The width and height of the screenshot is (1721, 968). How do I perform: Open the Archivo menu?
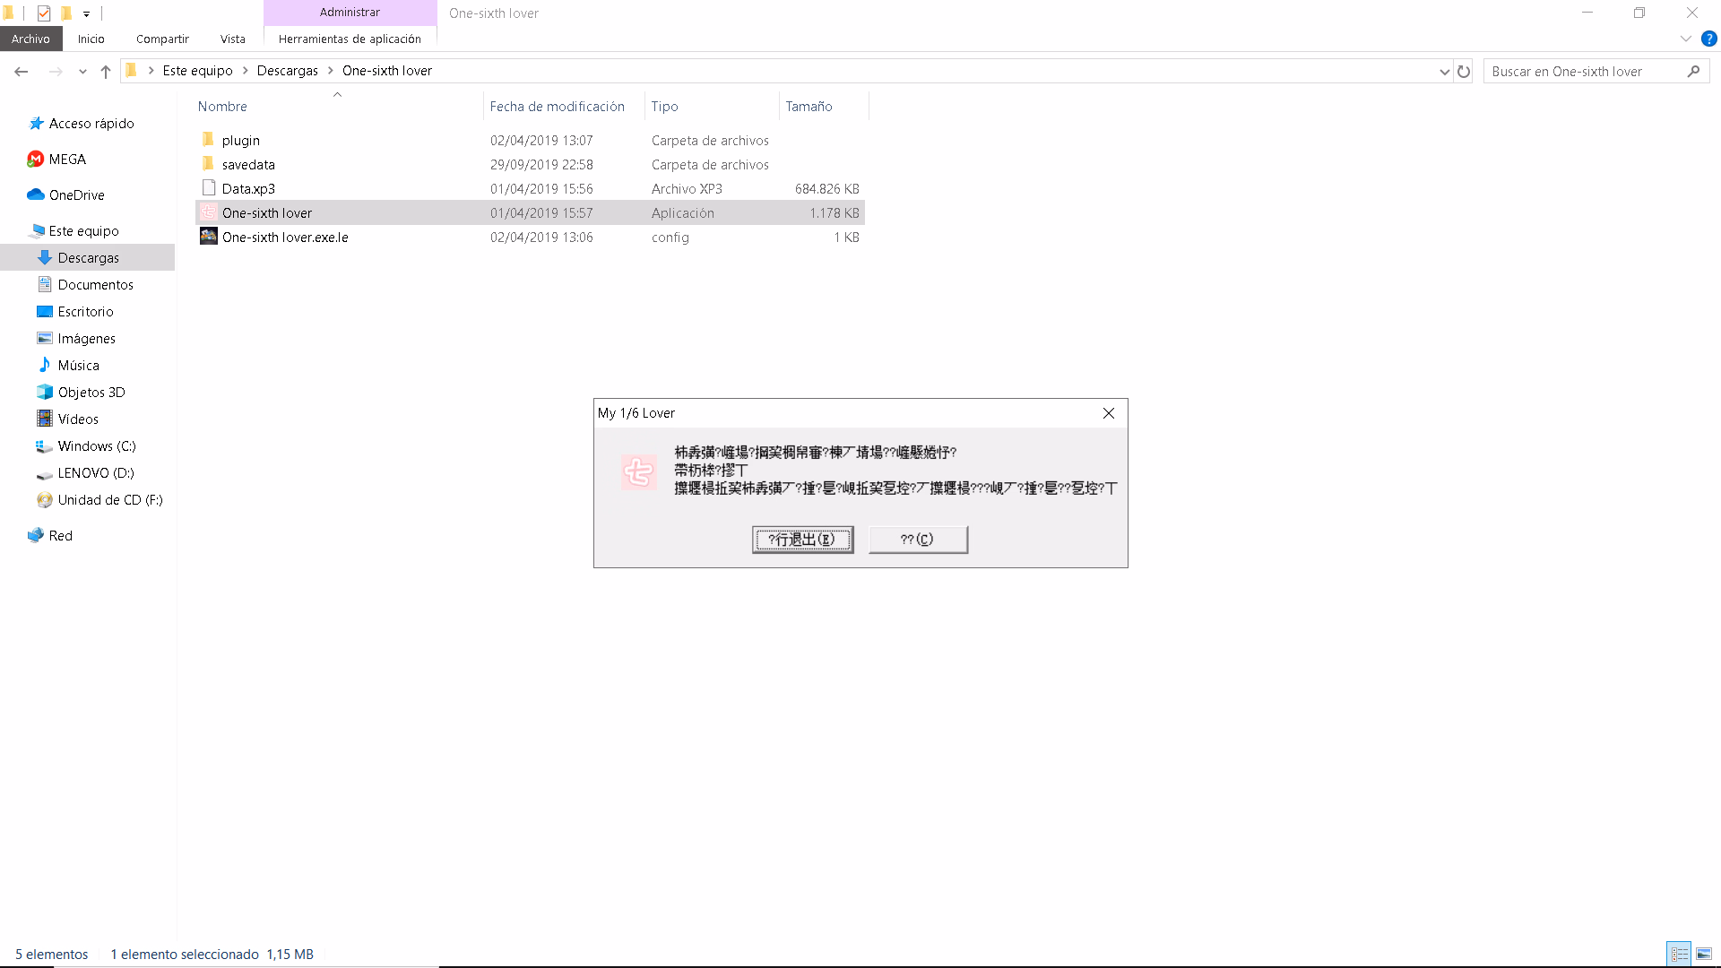point(30,39)
